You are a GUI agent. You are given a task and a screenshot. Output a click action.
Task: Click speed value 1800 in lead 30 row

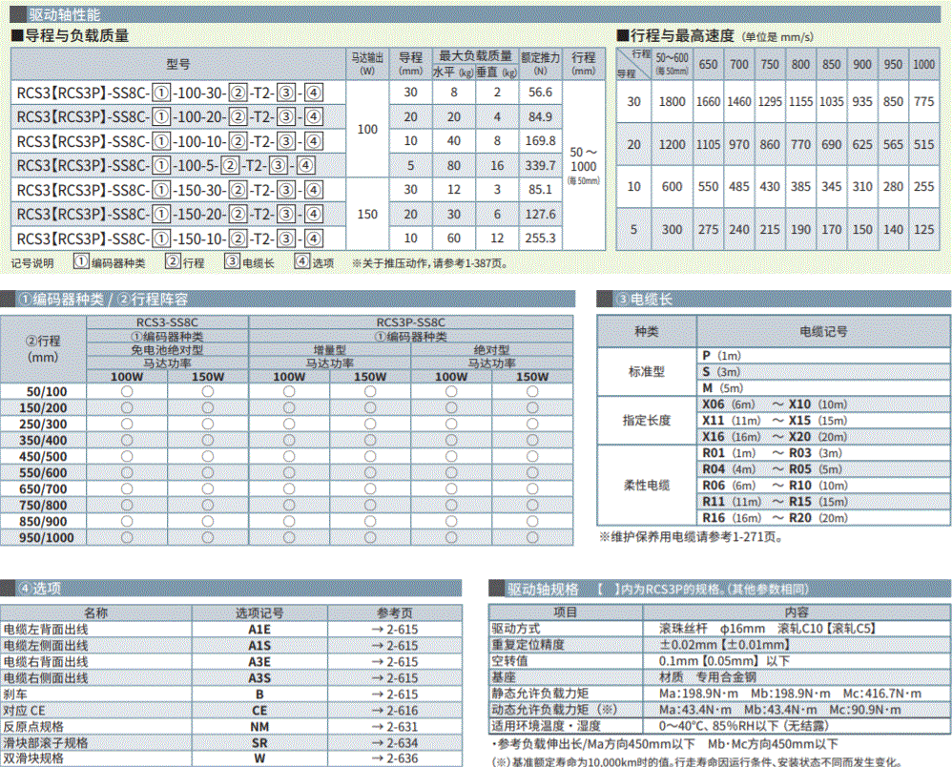672,101
